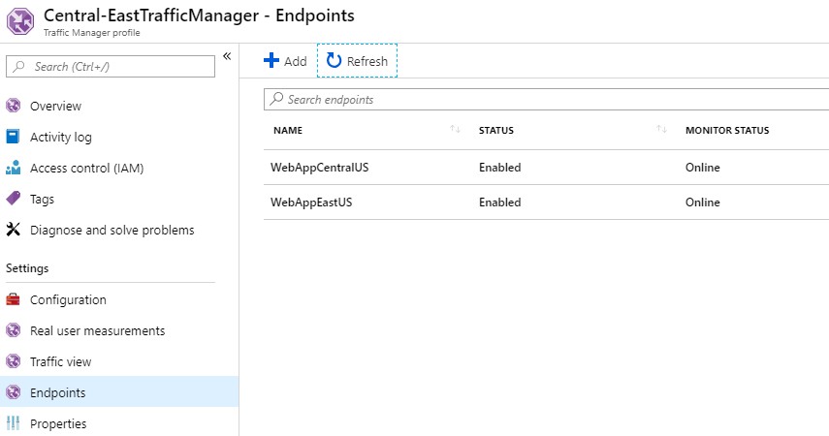This screenshot has width=829, height=436.
Task: Click the Search endpoints field
Action: tap(546, 100)
